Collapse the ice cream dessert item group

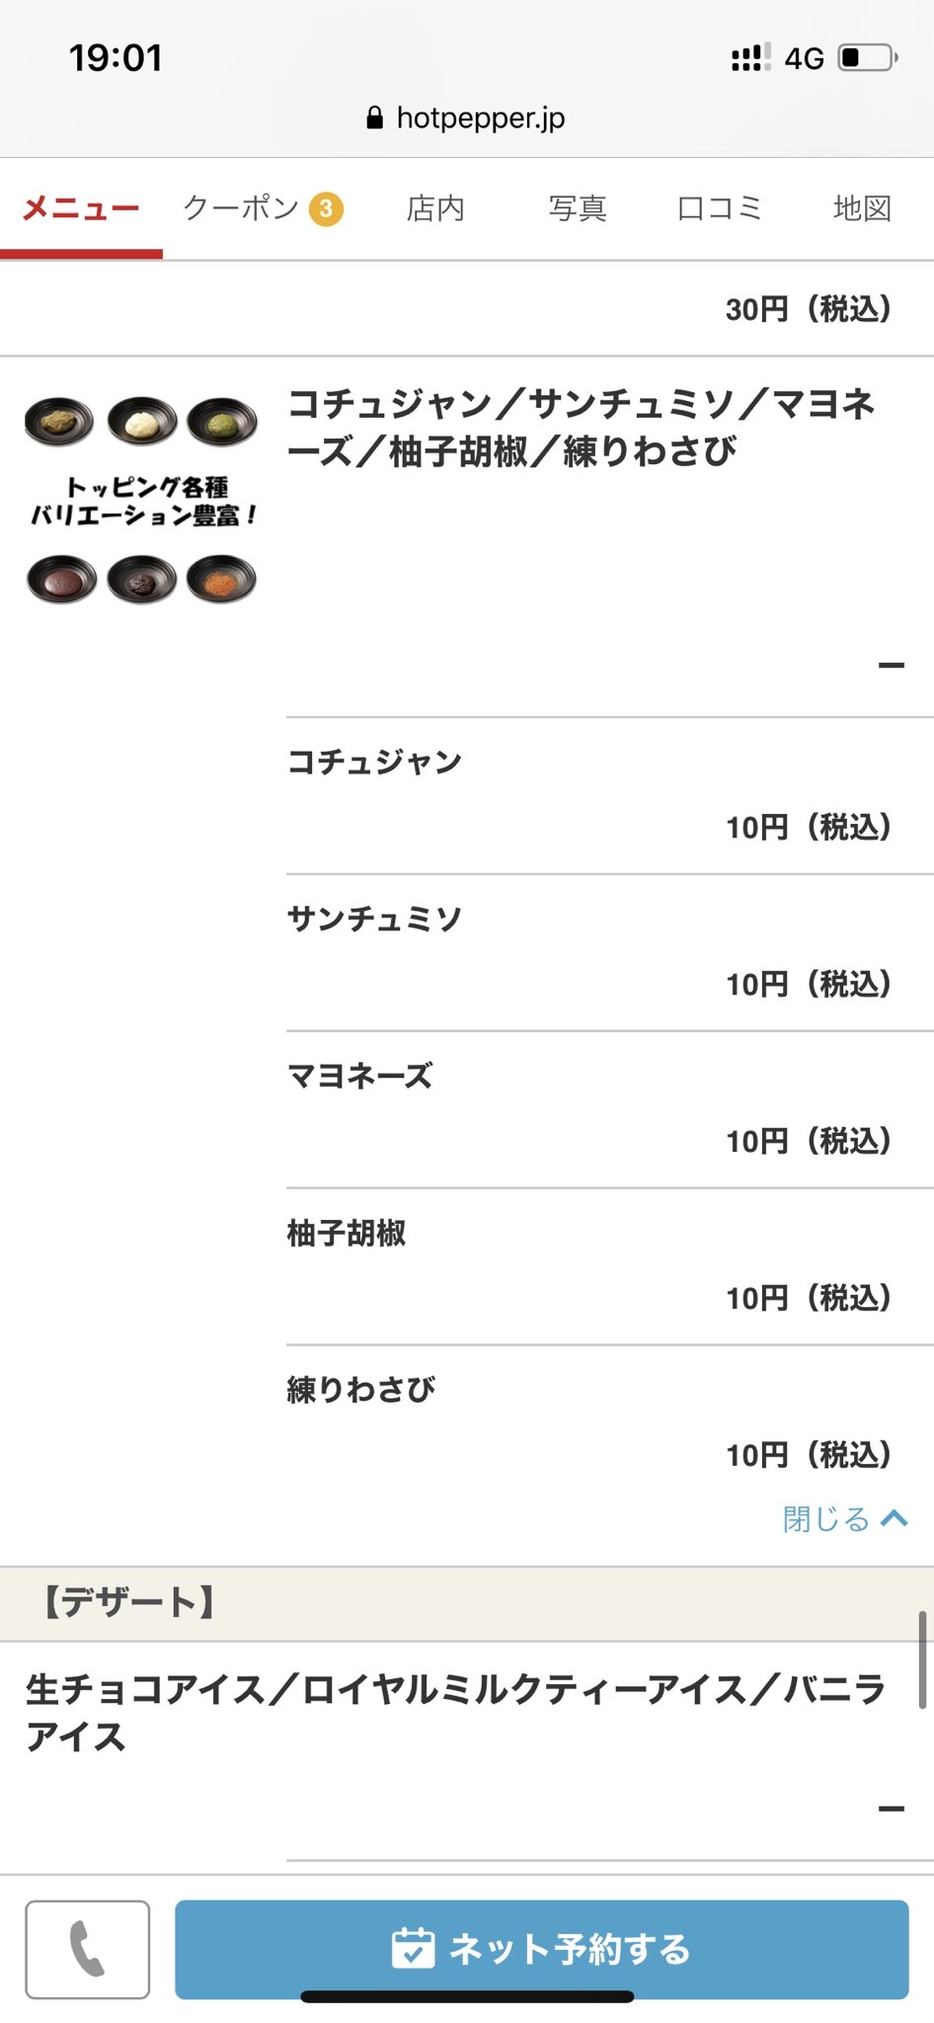click(x=892, y=1809)
